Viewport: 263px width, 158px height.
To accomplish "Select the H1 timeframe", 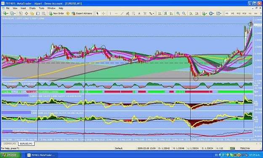I will tap(250, 13).
